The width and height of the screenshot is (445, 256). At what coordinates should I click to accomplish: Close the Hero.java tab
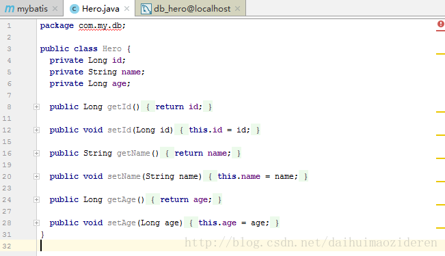(x=127, y=9)
